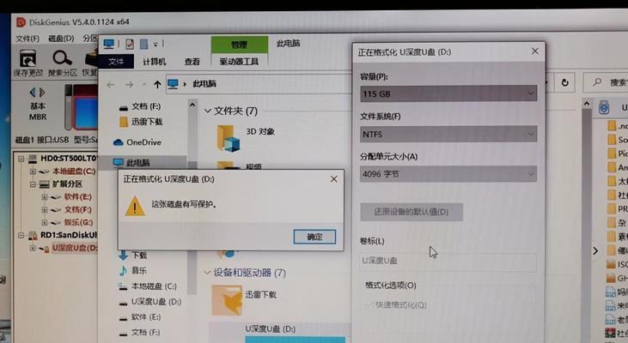Select U深度U盘 (D:) drive tile
The width and height of the screenshot is (628, 343).
click(x=278, y=333)
